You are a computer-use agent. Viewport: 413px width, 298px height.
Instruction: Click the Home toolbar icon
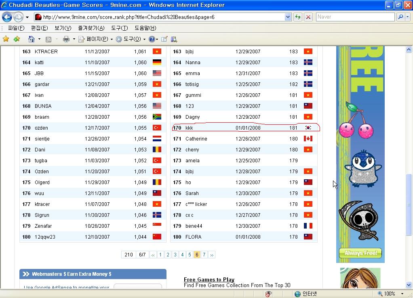[x=31, y=39]
